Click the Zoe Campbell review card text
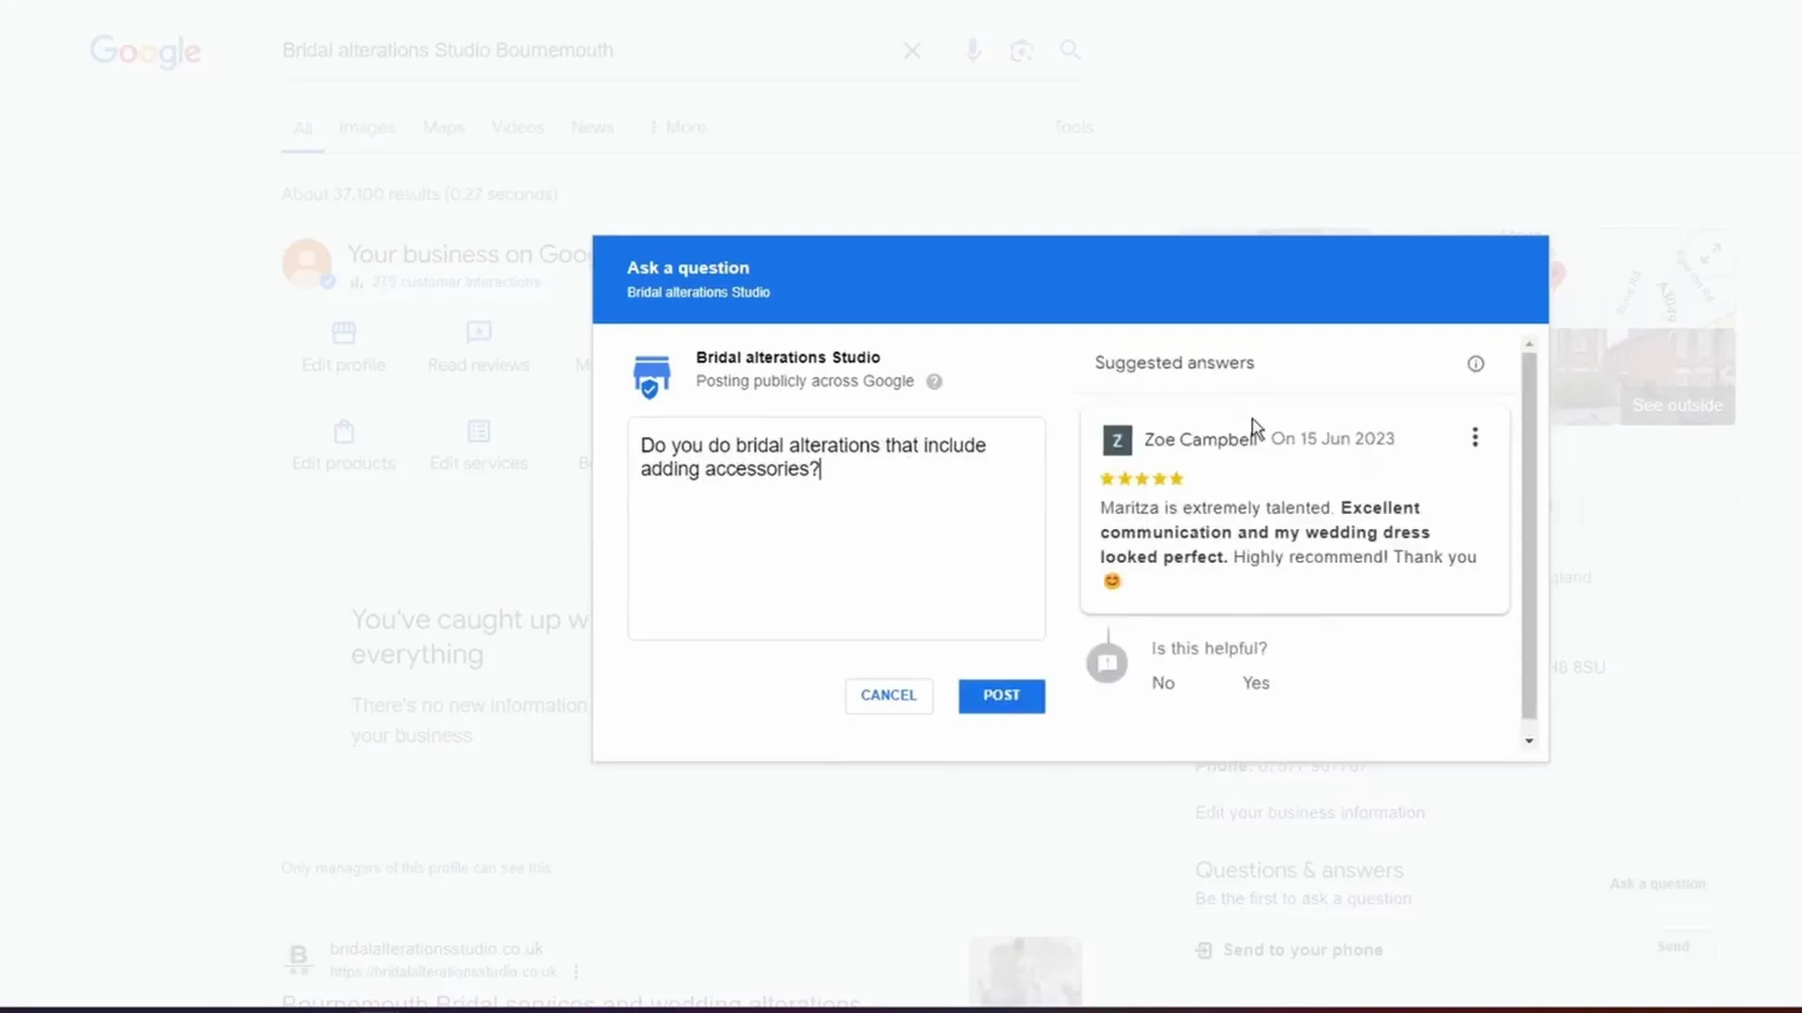The image size is (1802, 1013). point(1288,544)
